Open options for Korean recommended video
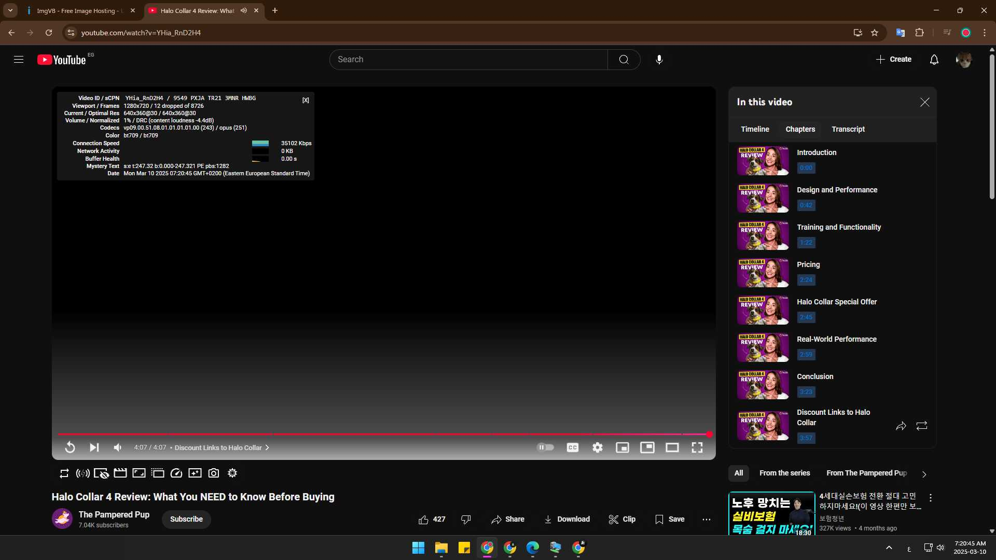The image size is (996, 560). [931, 498]
